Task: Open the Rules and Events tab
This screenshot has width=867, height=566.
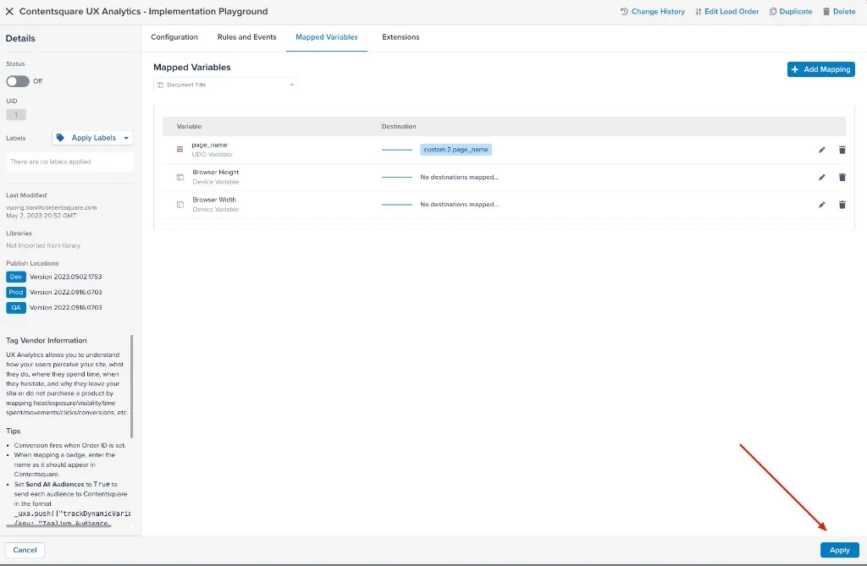Action: 246,37
